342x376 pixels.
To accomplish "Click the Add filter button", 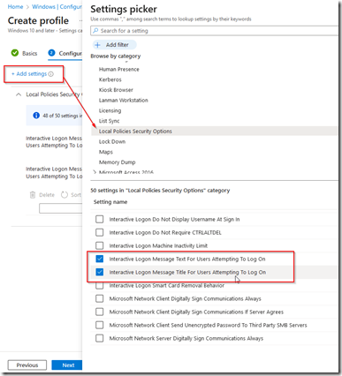I will [115, 45].
